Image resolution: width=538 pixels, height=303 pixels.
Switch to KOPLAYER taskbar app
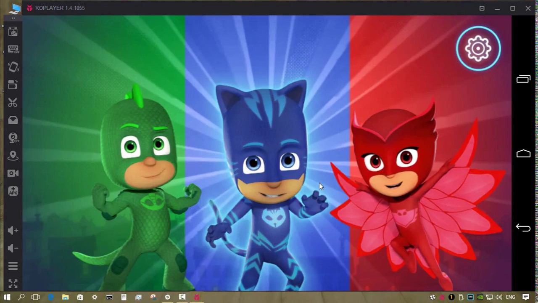(x=197, y=297)
